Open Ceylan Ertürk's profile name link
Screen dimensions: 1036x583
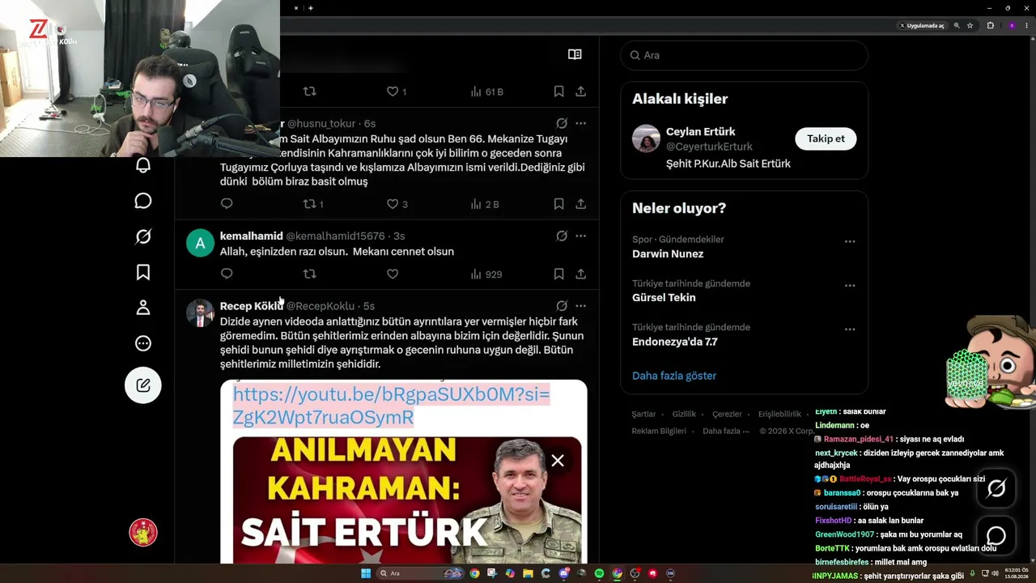(x=701, y=132)
